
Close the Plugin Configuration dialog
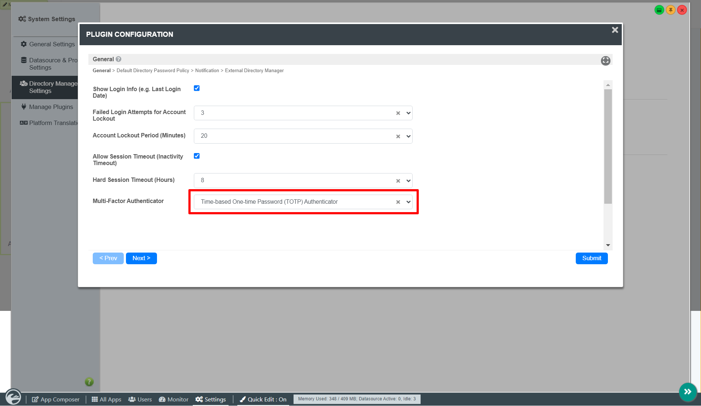pyautogui.click(x=615, y=30)
